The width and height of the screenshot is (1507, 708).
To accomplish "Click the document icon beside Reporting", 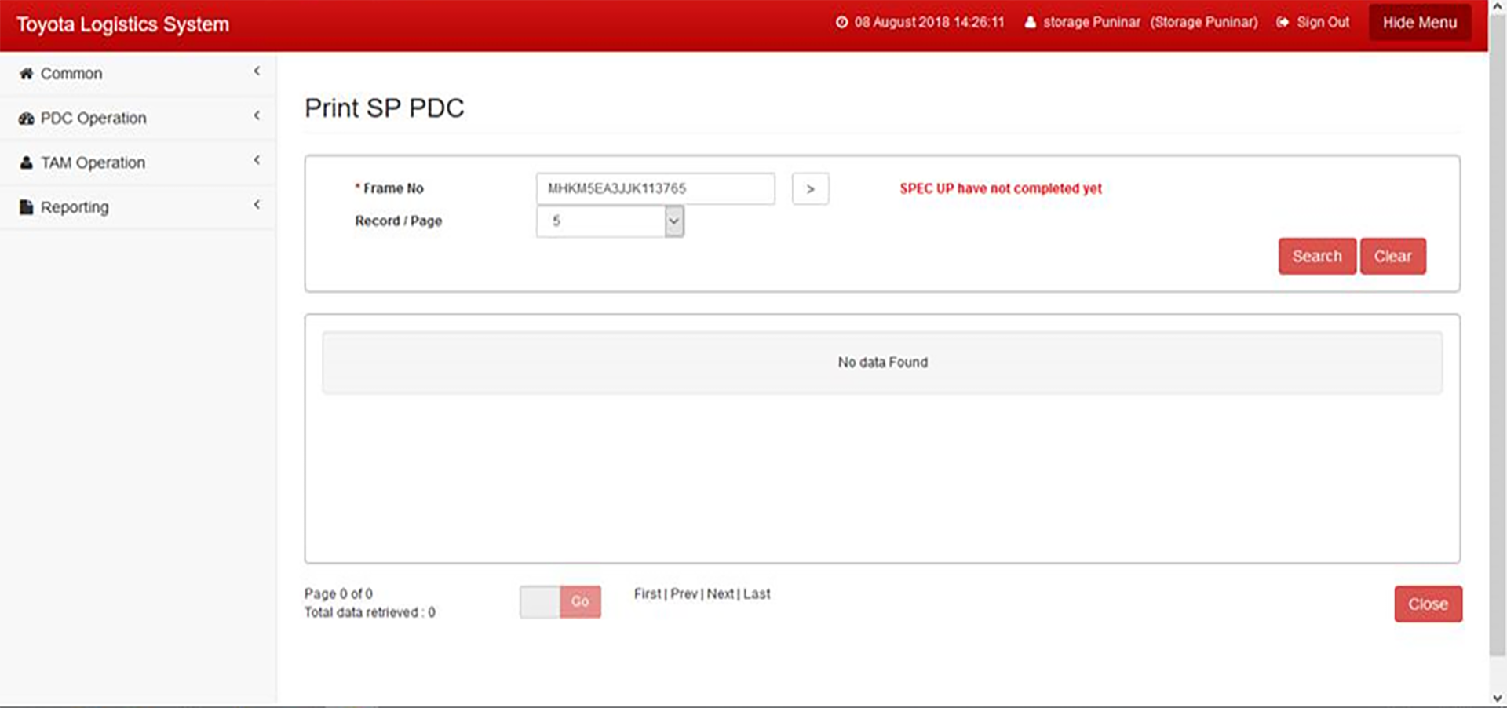I will pos(26,207).
